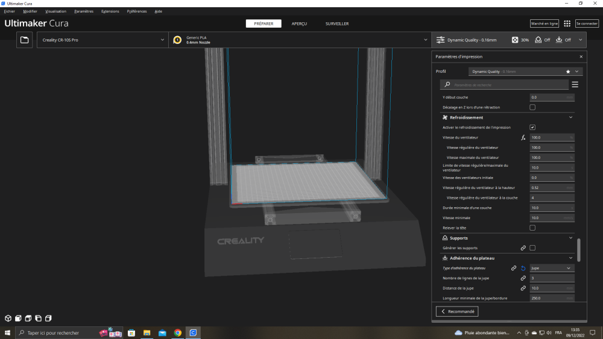Click the Vitesse minimale value field
This screenshot has width=603, height=339.
click(x=552, y=218)
